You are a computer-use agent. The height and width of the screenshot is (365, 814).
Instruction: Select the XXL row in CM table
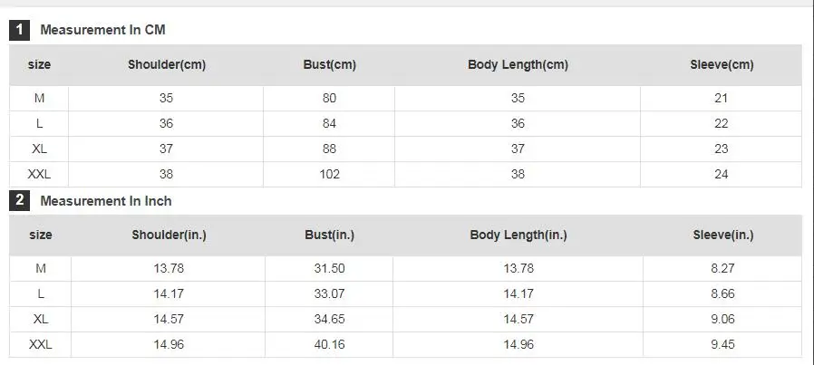[405, 174]
